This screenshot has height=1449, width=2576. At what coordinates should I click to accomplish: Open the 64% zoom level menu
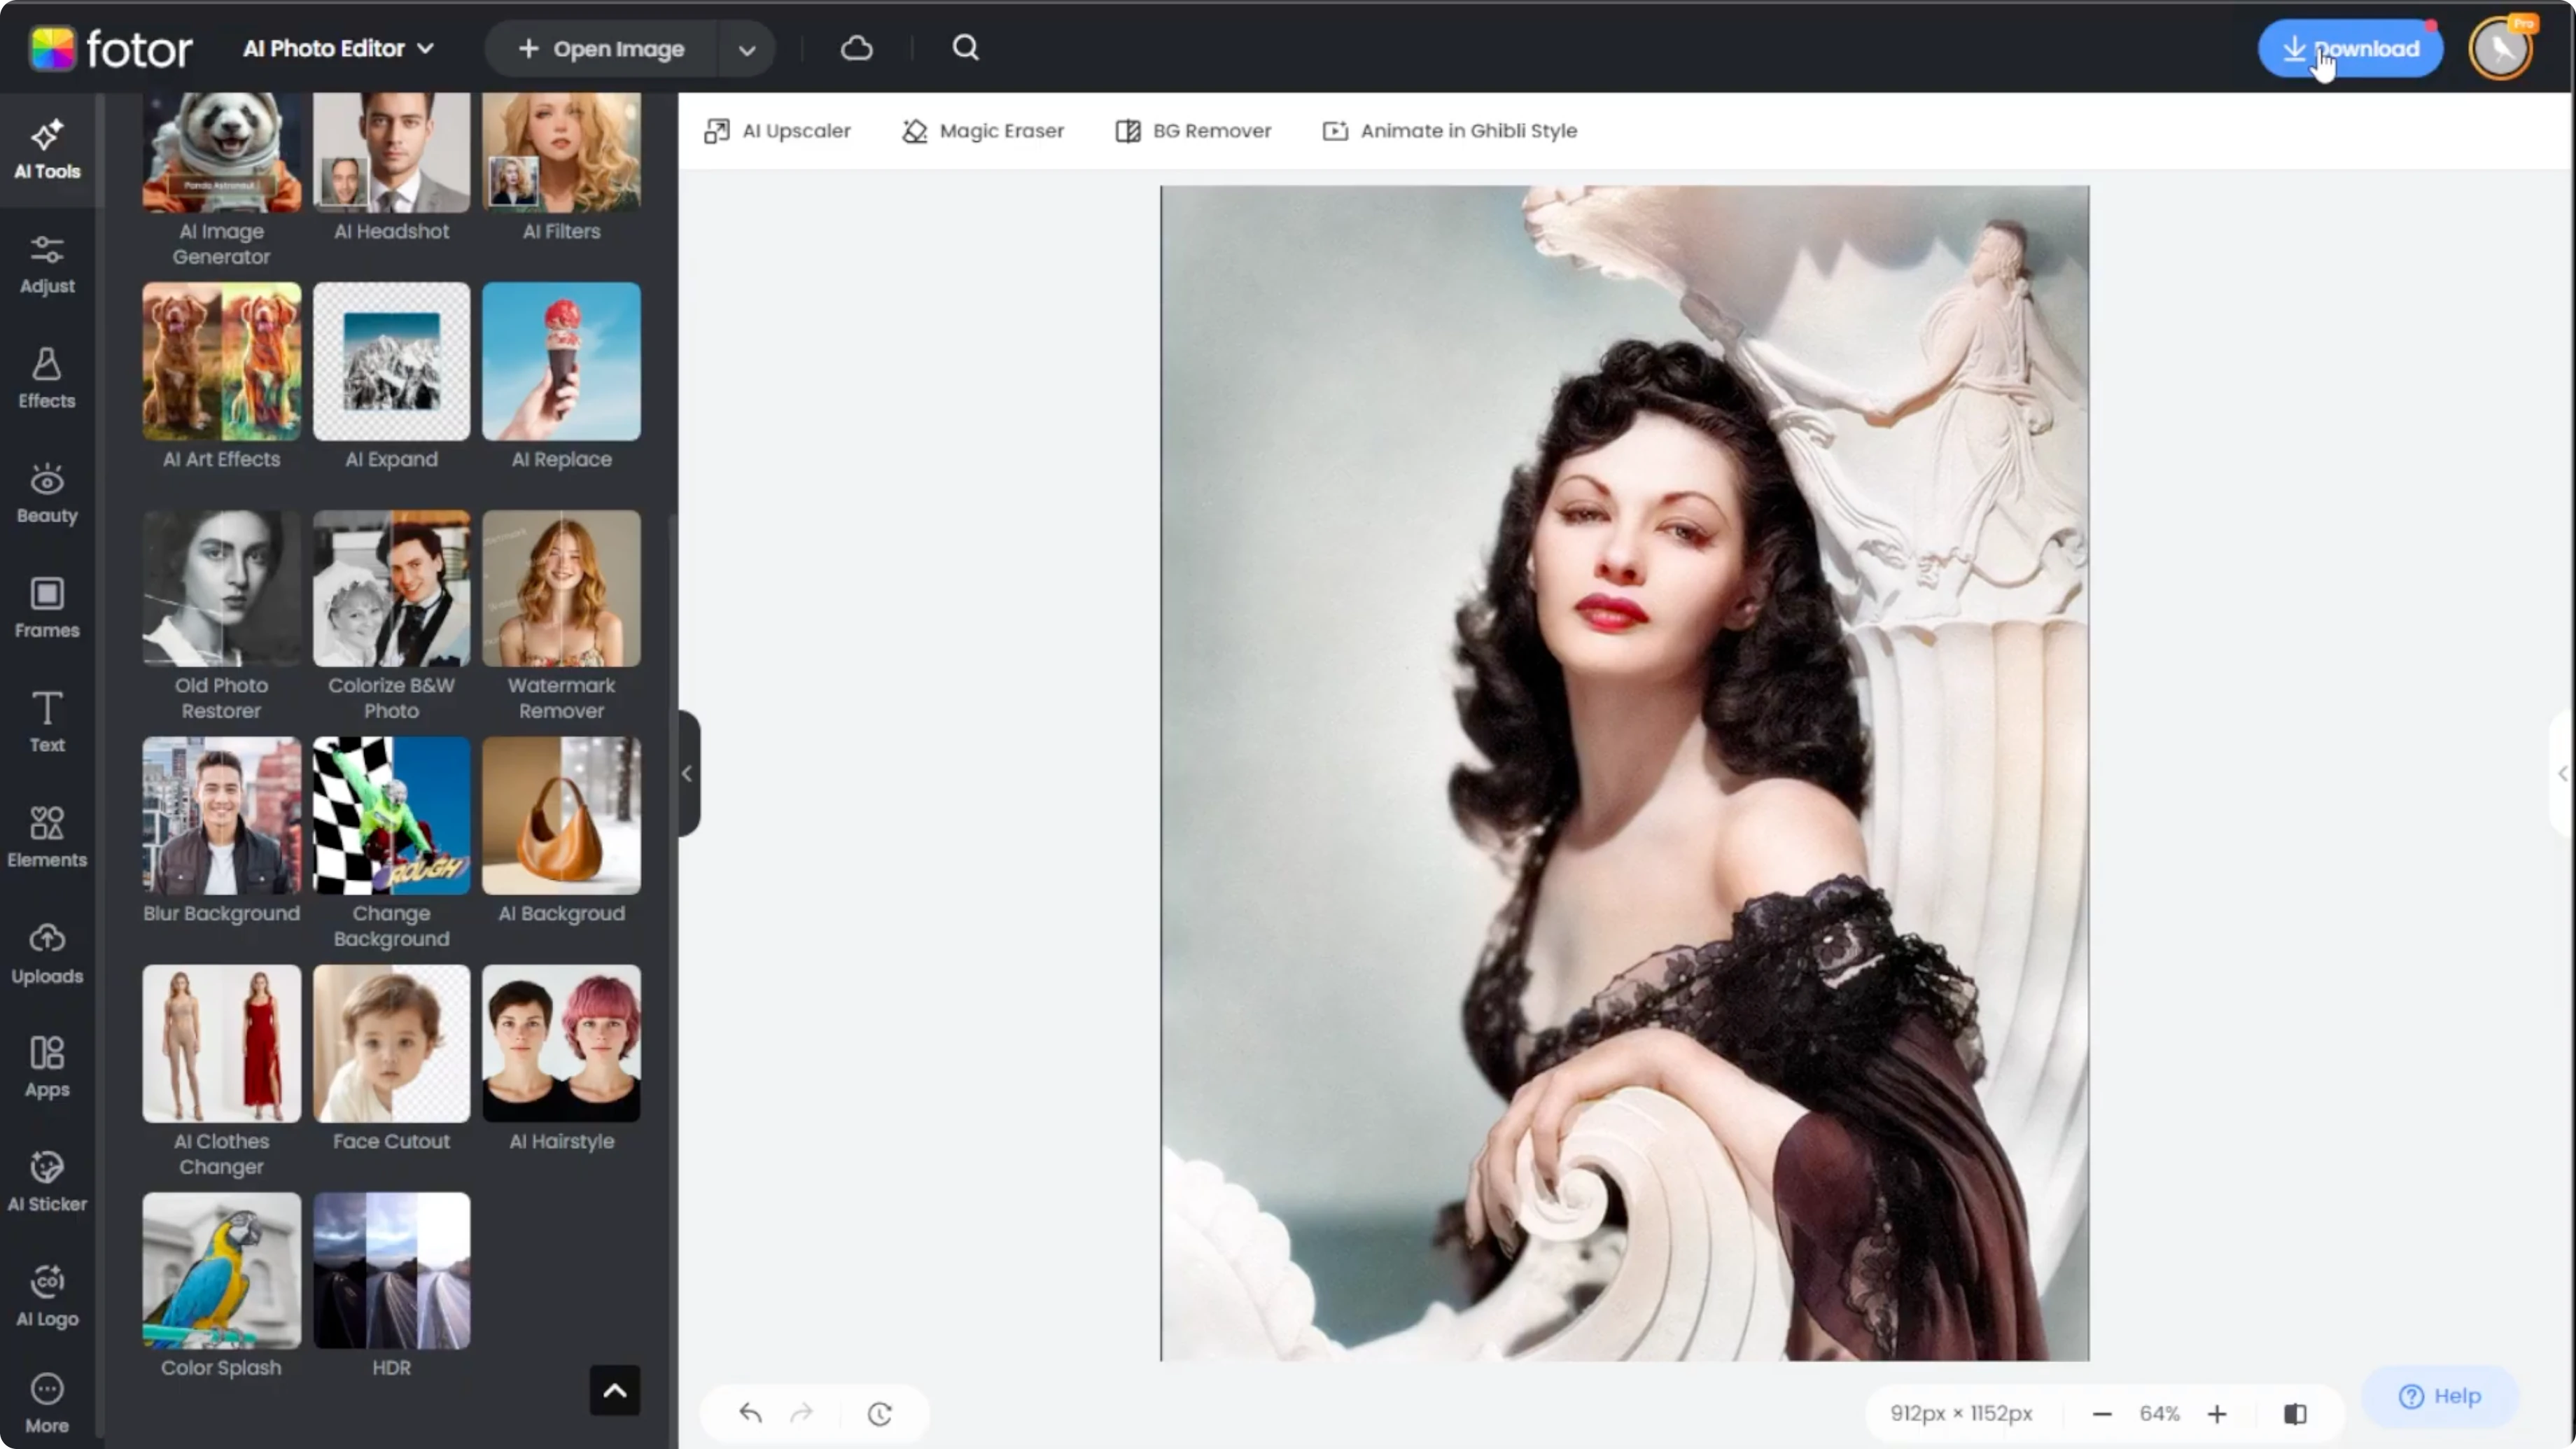[x=2159, y=1414]
